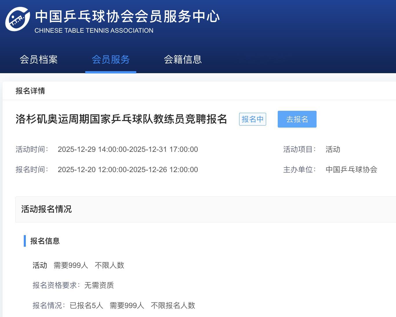Click the site title 中国乒乓球协会会员服务中心

tap(127, 16)
